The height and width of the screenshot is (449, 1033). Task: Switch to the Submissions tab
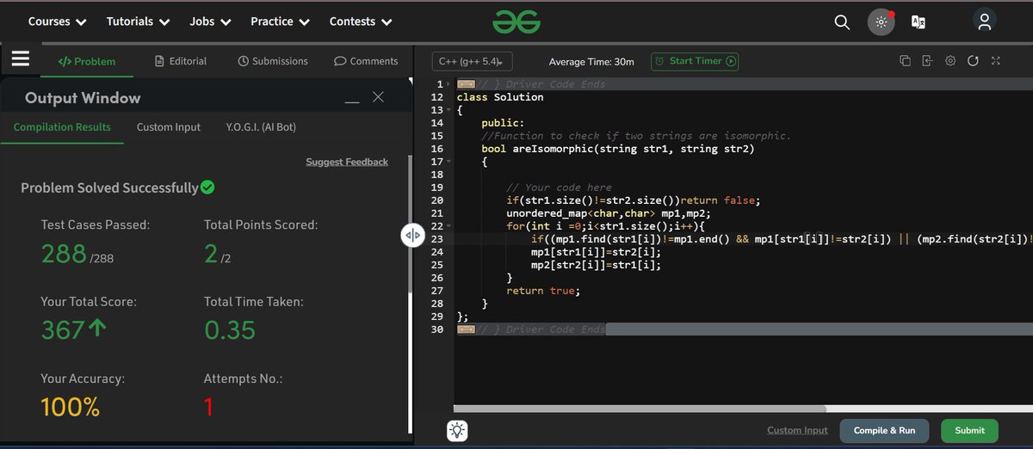point(272,61)
